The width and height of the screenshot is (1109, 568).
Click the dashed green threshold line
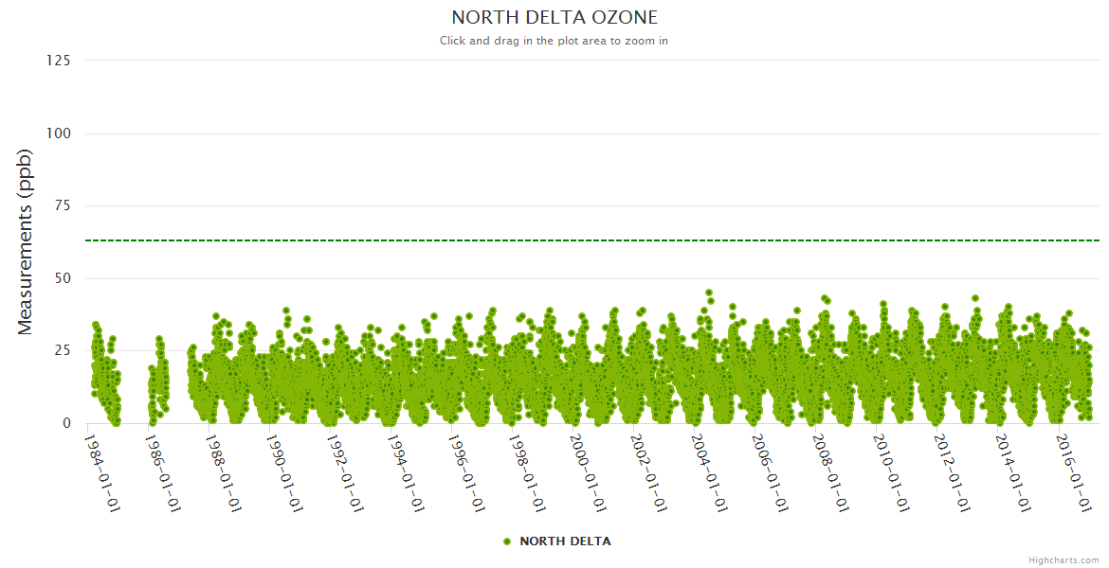569,240
